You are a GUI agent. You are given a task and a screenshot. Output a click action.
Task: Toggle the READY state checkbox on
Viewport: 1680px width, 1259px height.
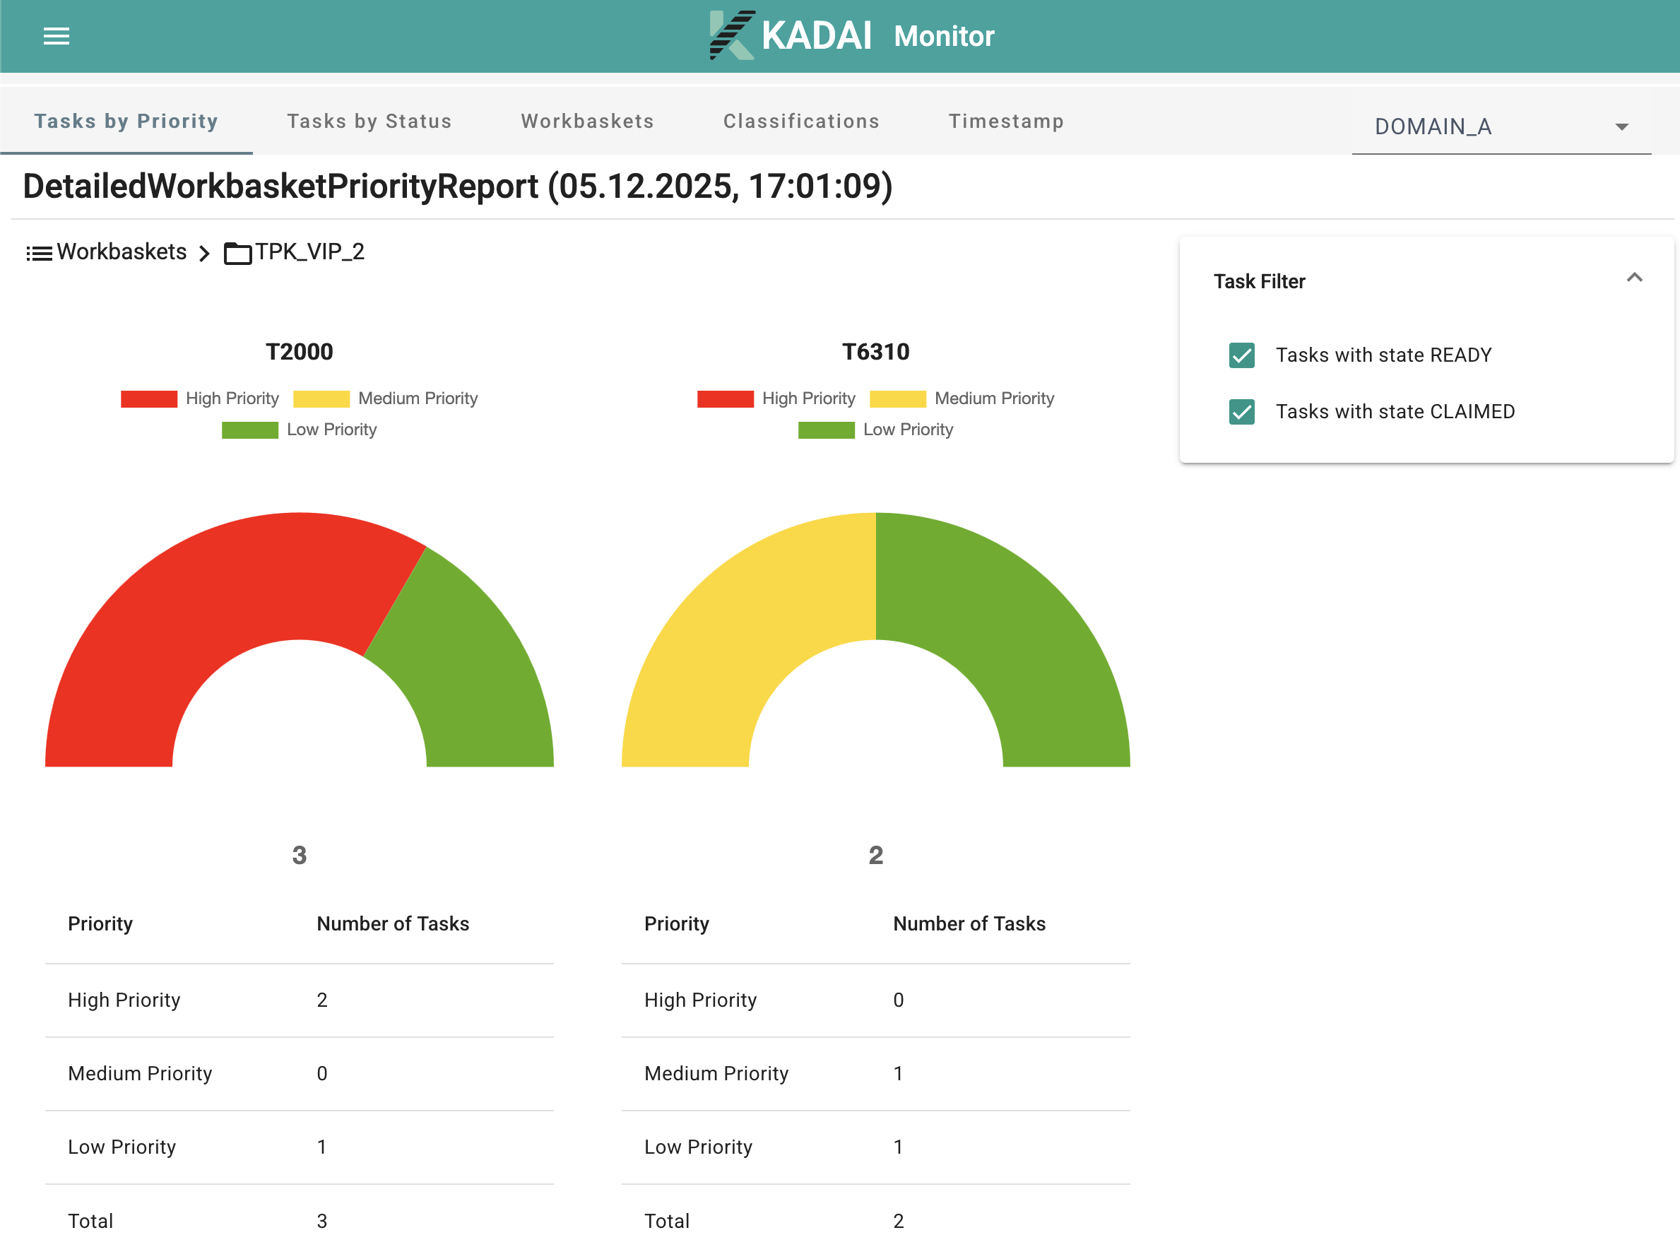[1241, 355]
